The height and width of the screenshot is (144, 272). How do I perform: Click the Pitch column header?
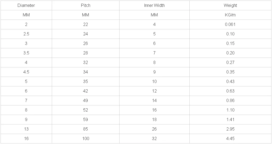85,5
